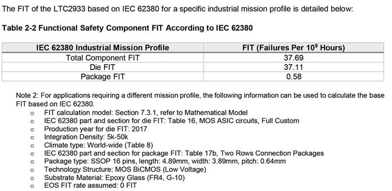Click the bullet marker beside EOS FIT rate
This screenshot has height=191, width=392.
tap(32, 186)
